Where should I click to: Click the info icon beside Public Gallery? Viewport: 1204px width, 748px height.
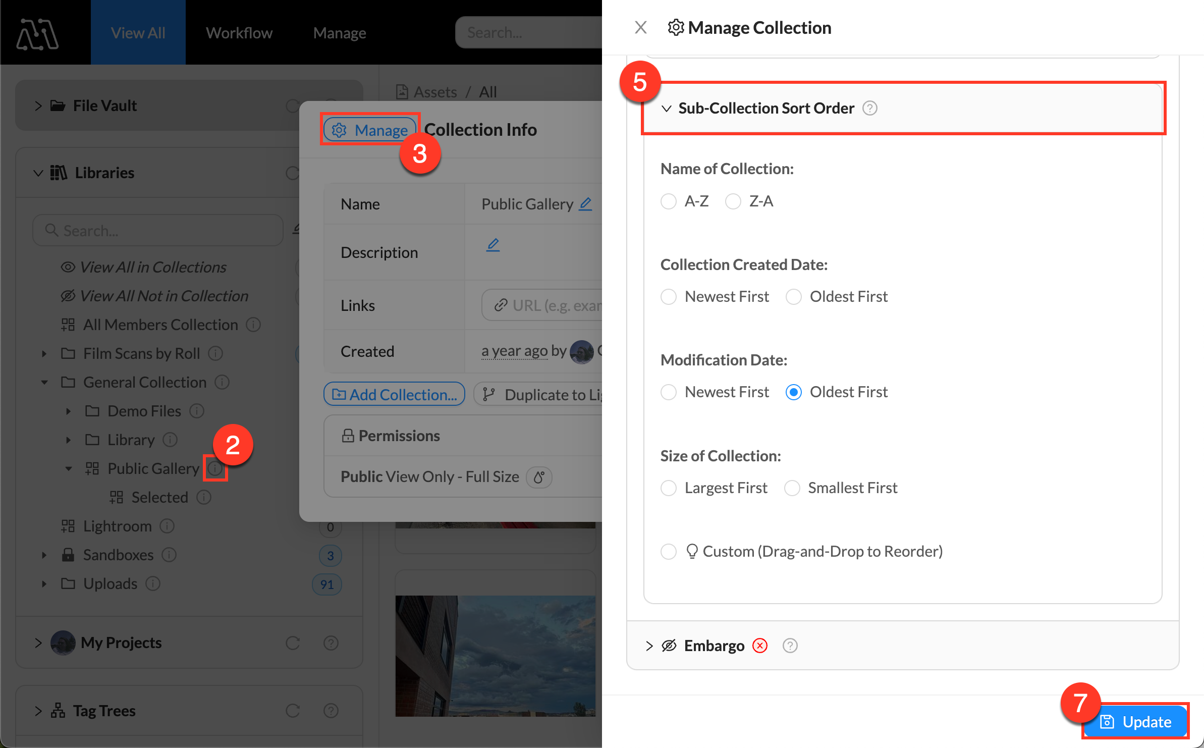pyautogui.click(x=215, y=468)
